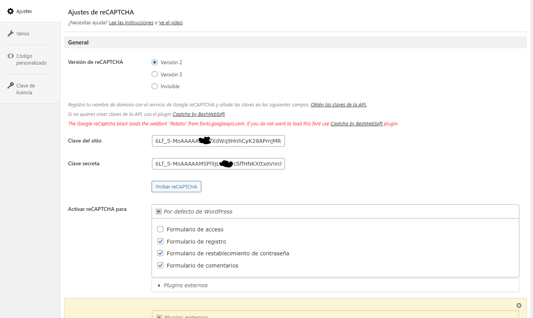Select the Invisible reCAPTCHA option
Viewport: 533px width, 318px height.
[x=155, y=86]
